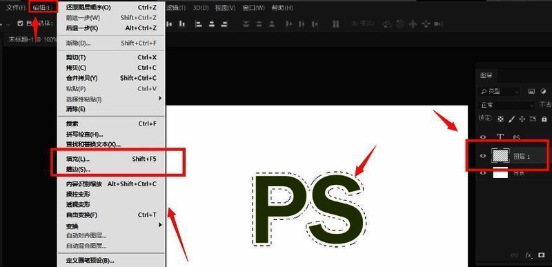Choose 描边(S)... menu item

[111, 169]
